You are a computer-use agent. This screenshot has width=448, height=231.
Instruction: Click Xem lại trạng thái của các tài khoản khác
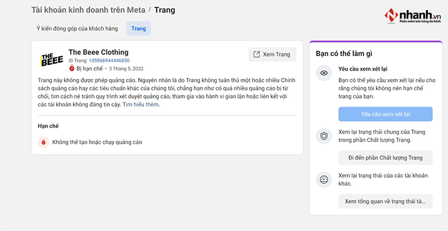pos(383,179)
